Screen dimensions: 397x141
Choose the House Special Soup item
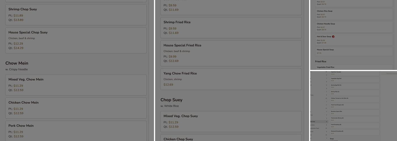tap(354, 52)
